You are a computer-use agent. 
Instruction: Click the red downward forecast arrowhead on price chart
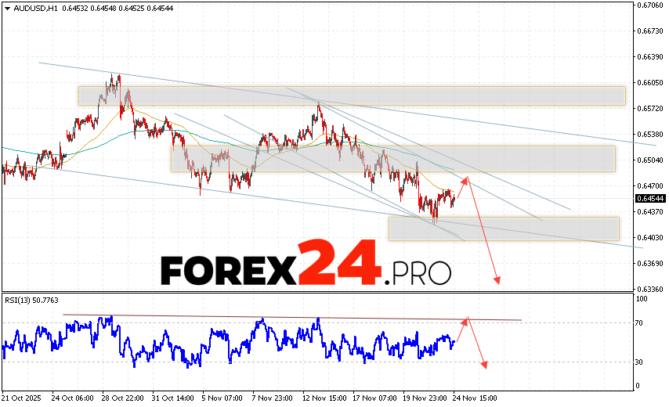pos(496,282)
